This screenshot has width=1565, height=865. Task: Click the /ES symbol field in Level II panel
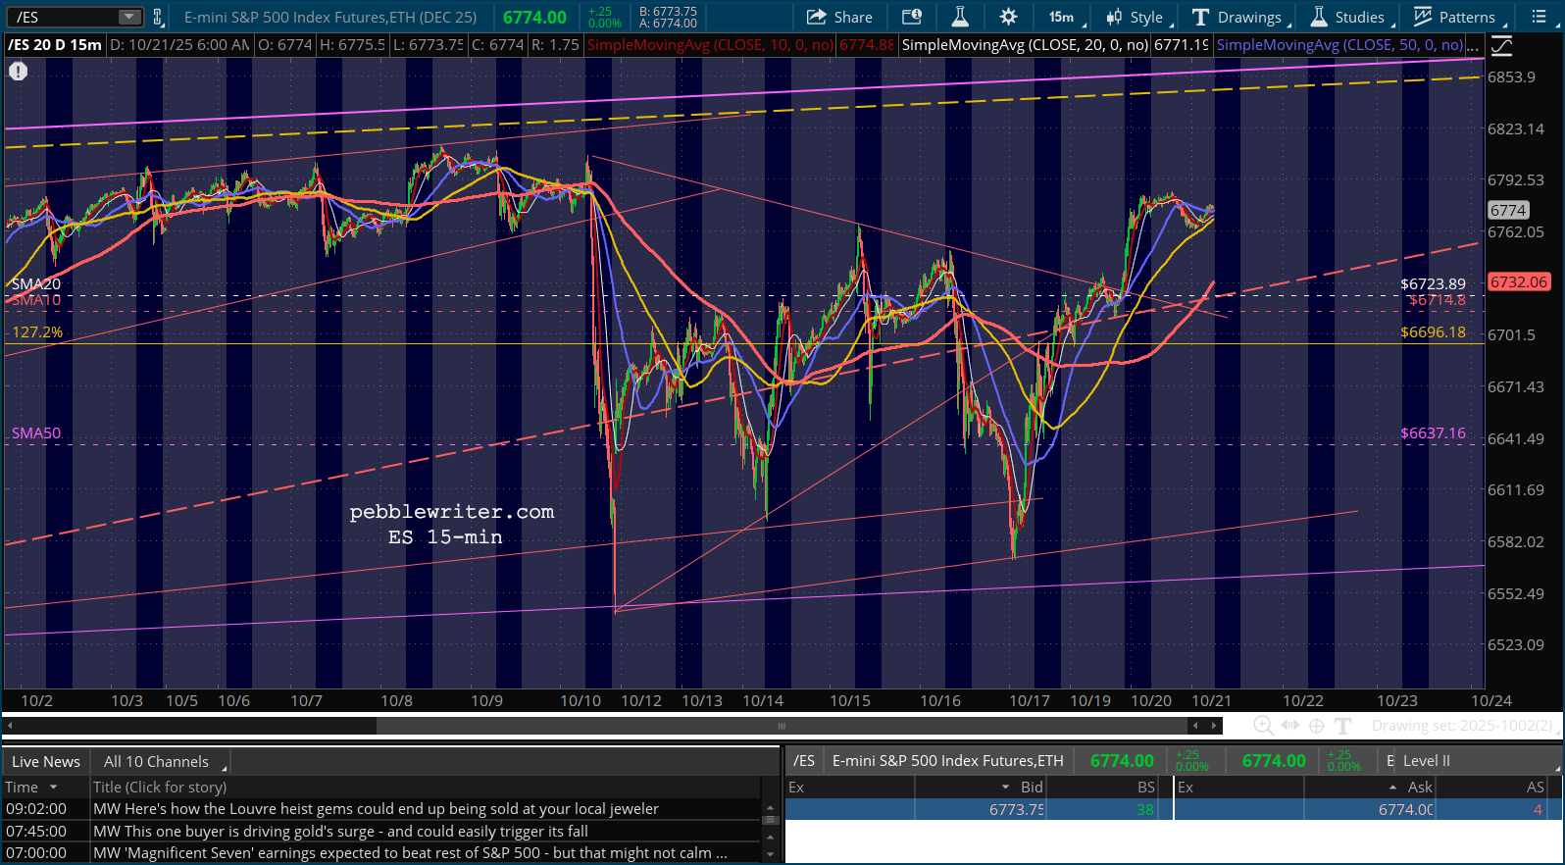pyautogui.click(x=804, y=761)
